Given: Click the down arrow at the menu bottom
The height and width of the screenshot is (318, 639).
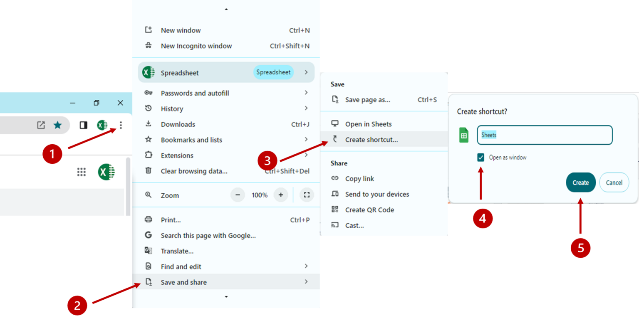Looking at the screenshot, I should (226, 296).
